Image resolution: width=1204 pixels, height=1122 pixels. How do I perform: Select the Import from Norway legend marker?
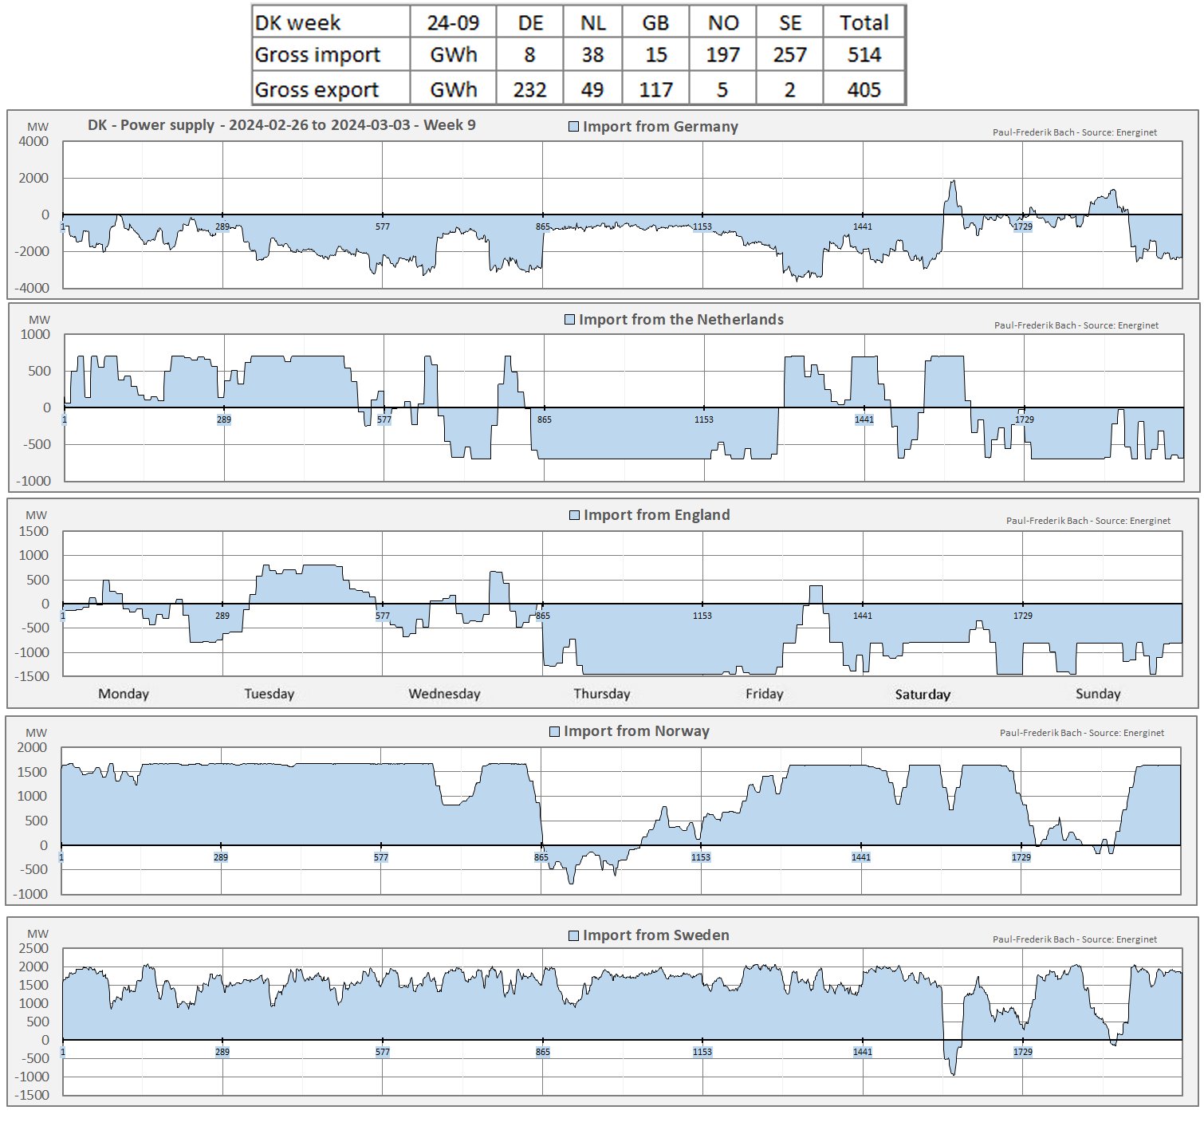(x=554, y=731)
